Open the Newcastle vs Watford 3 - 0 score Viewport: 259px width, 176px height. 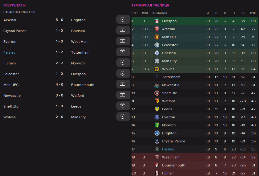[x=59, y=96]
